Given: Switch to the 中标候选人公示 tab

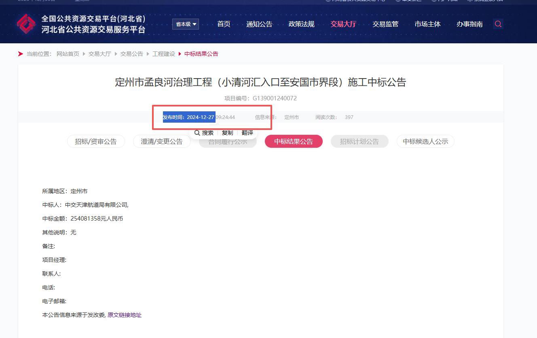Looking at the screenshot, I should coord(425,141).
